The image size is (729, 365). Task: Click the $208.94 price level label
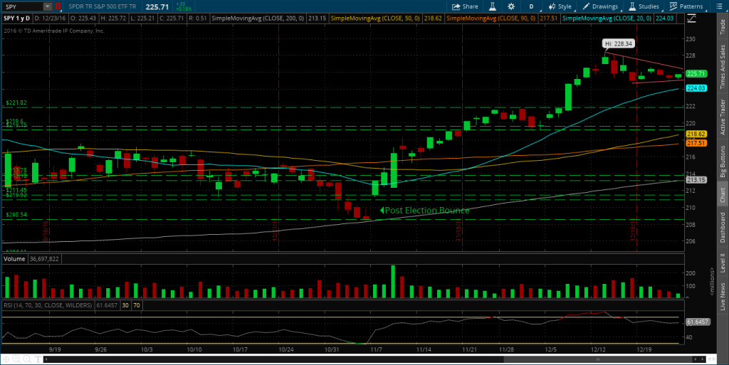tap(16, 215)
